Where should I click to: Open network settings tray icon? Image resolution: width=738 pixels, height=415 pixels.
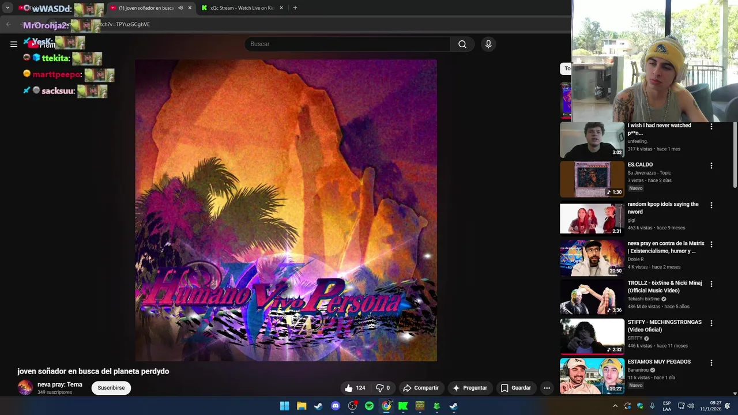[681, 406]
